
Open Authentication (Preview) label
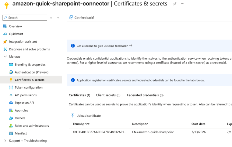(x=32, y=72)
